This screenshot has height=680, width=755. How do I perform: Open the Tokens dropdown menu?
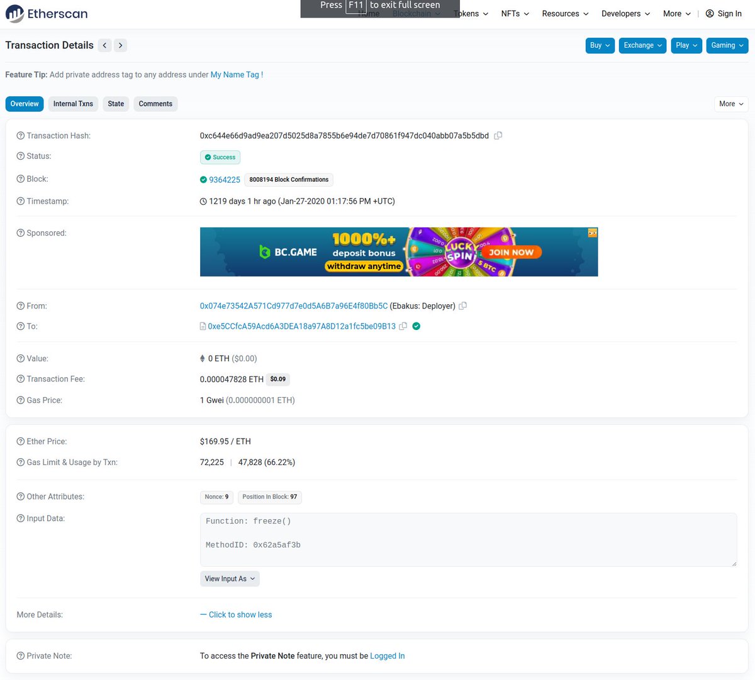click(x=471, y=14)
